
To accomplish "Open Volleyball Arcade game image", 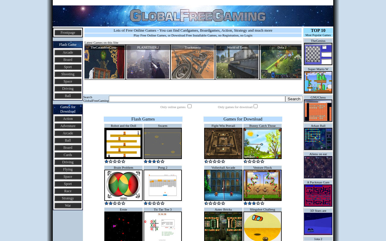I will pos(223,185).
